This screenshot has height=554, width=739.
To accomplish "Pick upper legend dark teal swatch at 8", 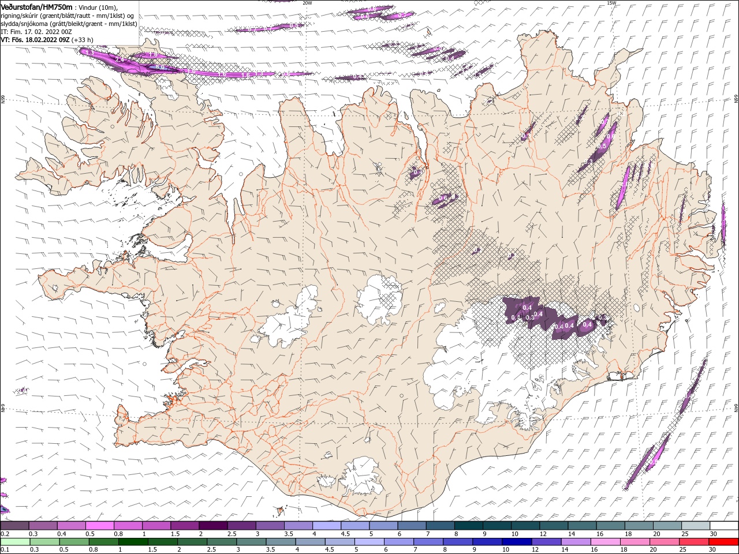I will [x=469, y=526].
